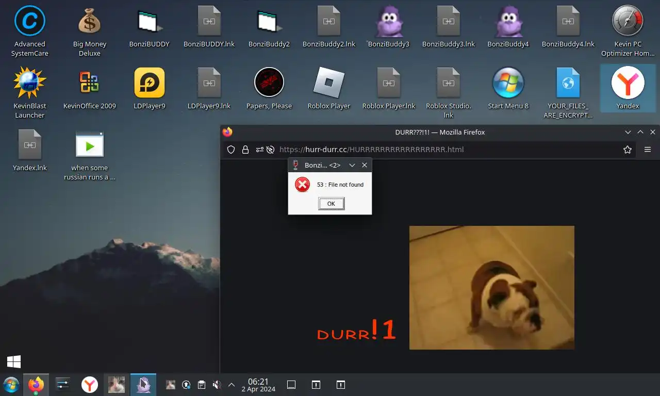Close the Bonzi error dialog
Image resolution: width=660 pixels, height=396 pixels.
tap(365, 165)
